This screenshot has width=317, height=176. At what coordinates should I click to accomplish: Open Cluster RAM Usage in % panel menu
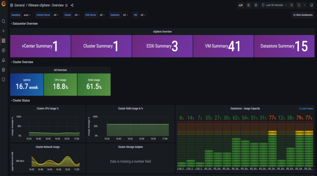coord(130,109)
